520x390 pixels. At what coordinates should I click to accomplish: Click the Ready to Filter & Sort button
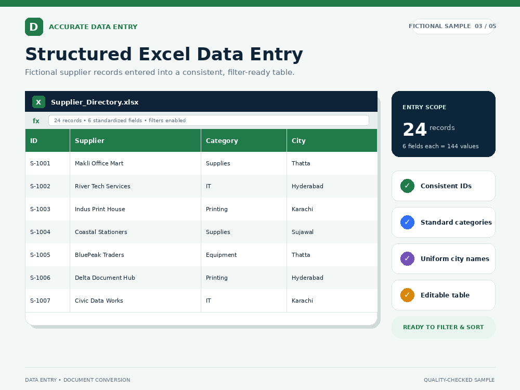pos(444,327)
